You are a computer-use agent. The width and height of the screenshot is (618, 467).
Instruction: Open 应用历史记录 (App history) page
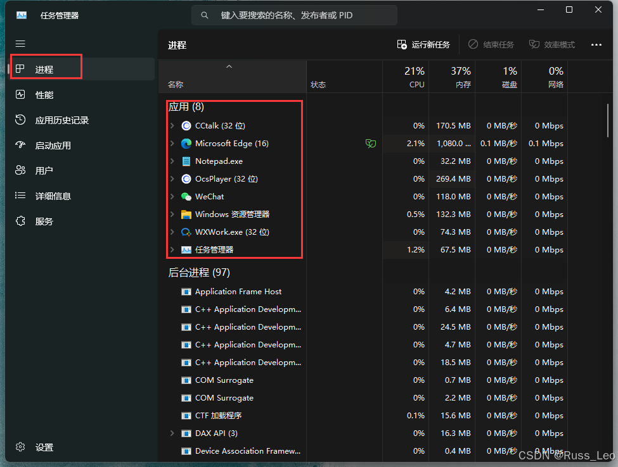coord(82,120)
